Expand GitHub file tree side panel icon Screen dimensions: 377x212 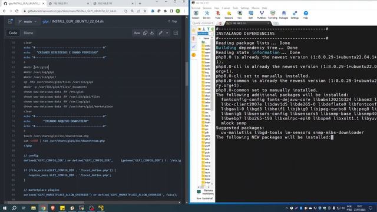[x=10, y=21]
